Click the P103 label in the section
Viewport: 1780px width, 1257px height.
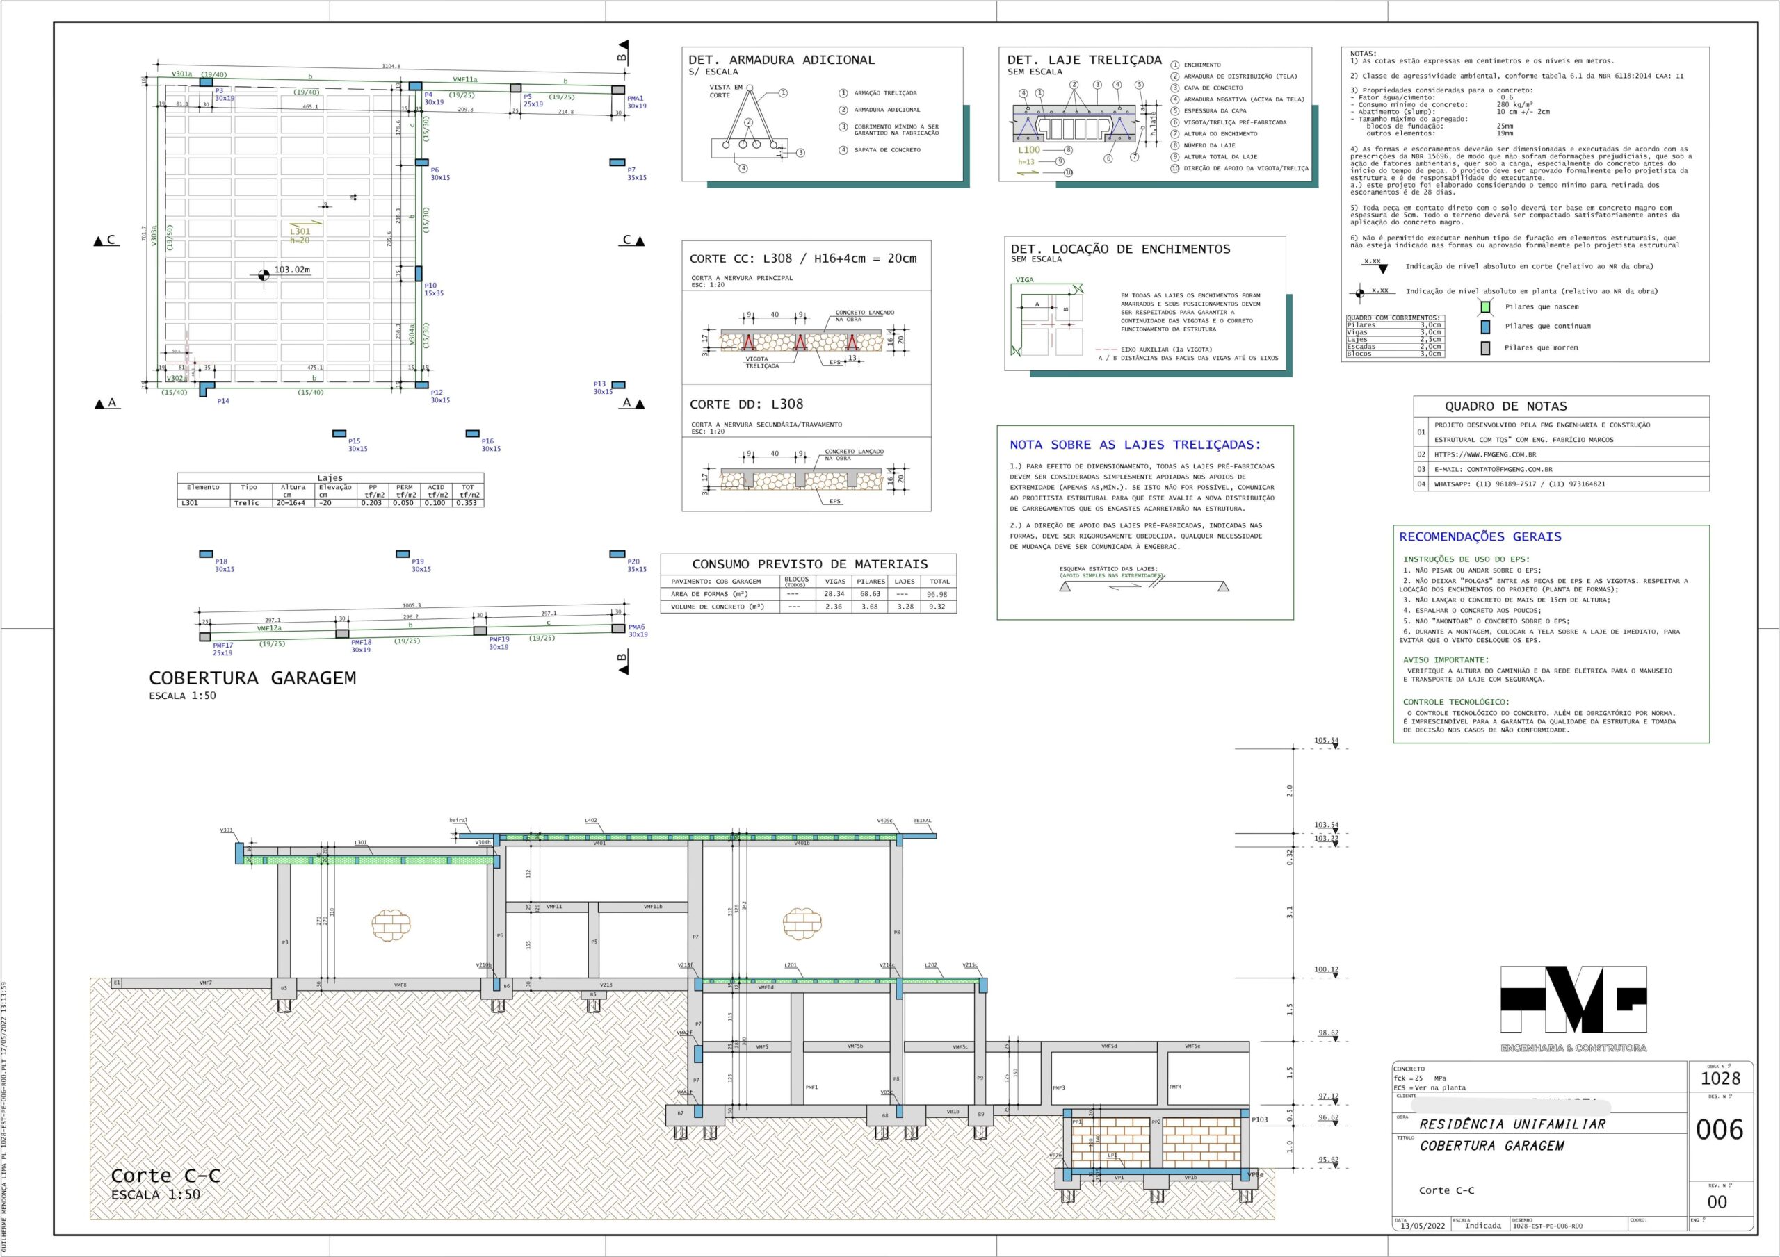click(1260, 1120)
